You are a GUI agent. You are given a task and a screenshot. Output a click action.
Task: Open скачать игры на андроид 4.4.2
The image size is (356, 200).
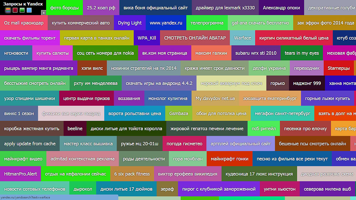tap(159, 83)
